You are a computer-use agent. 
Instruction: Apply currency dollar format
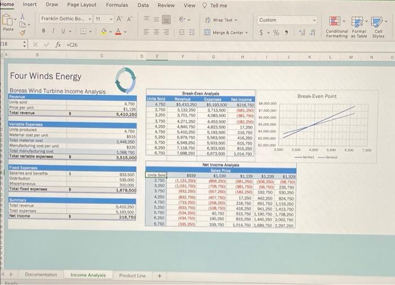[x=261, y=33]
